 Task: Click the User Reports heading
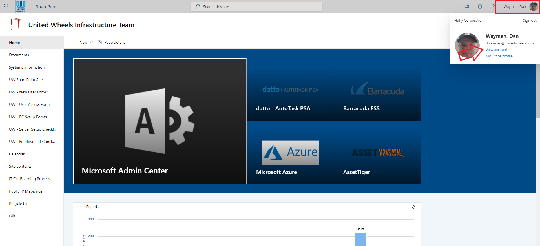click(88, 207)
